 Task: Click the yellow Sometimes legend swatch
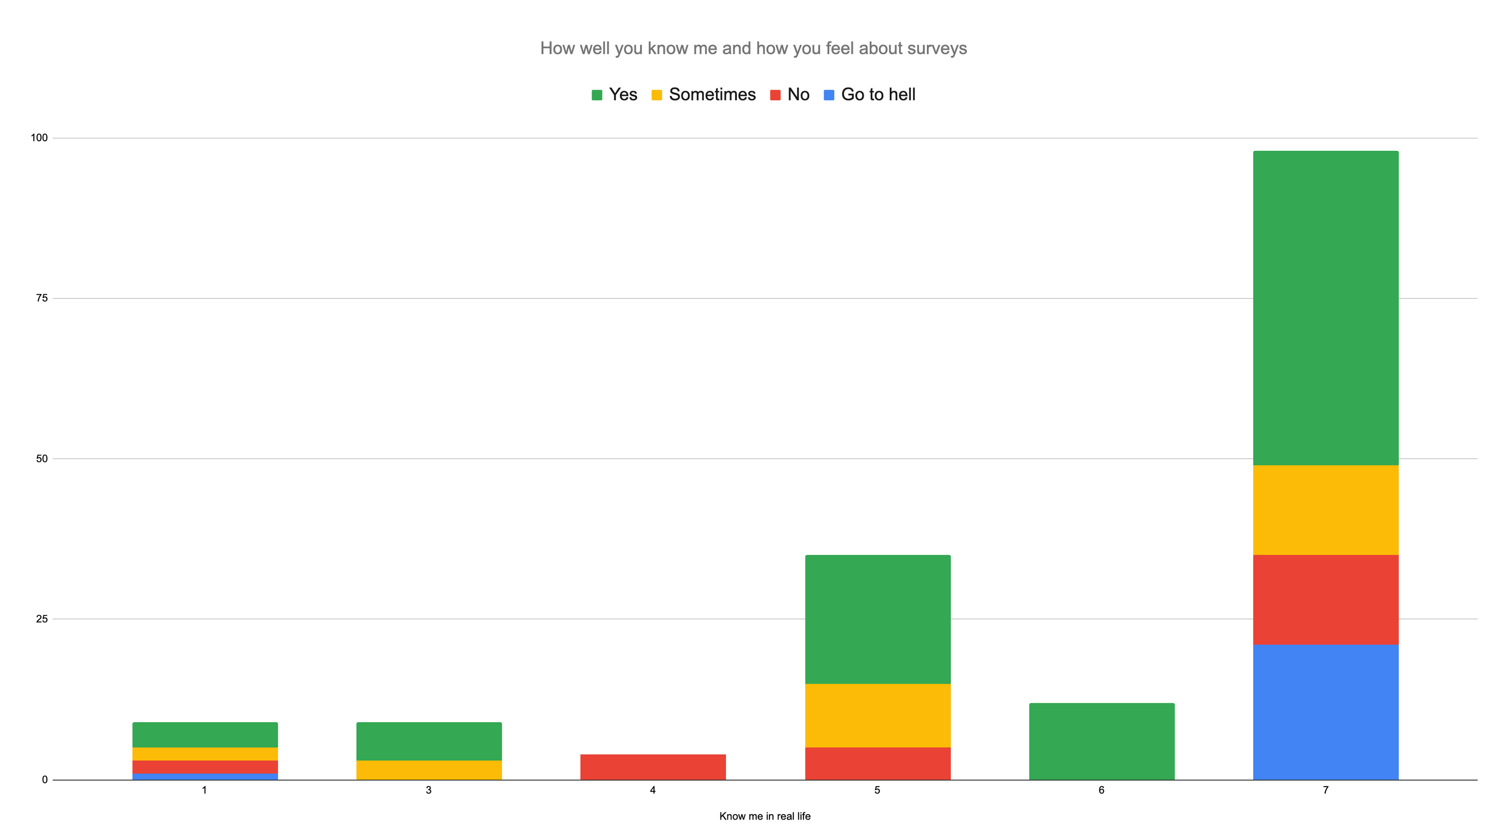tap(657, 95)
